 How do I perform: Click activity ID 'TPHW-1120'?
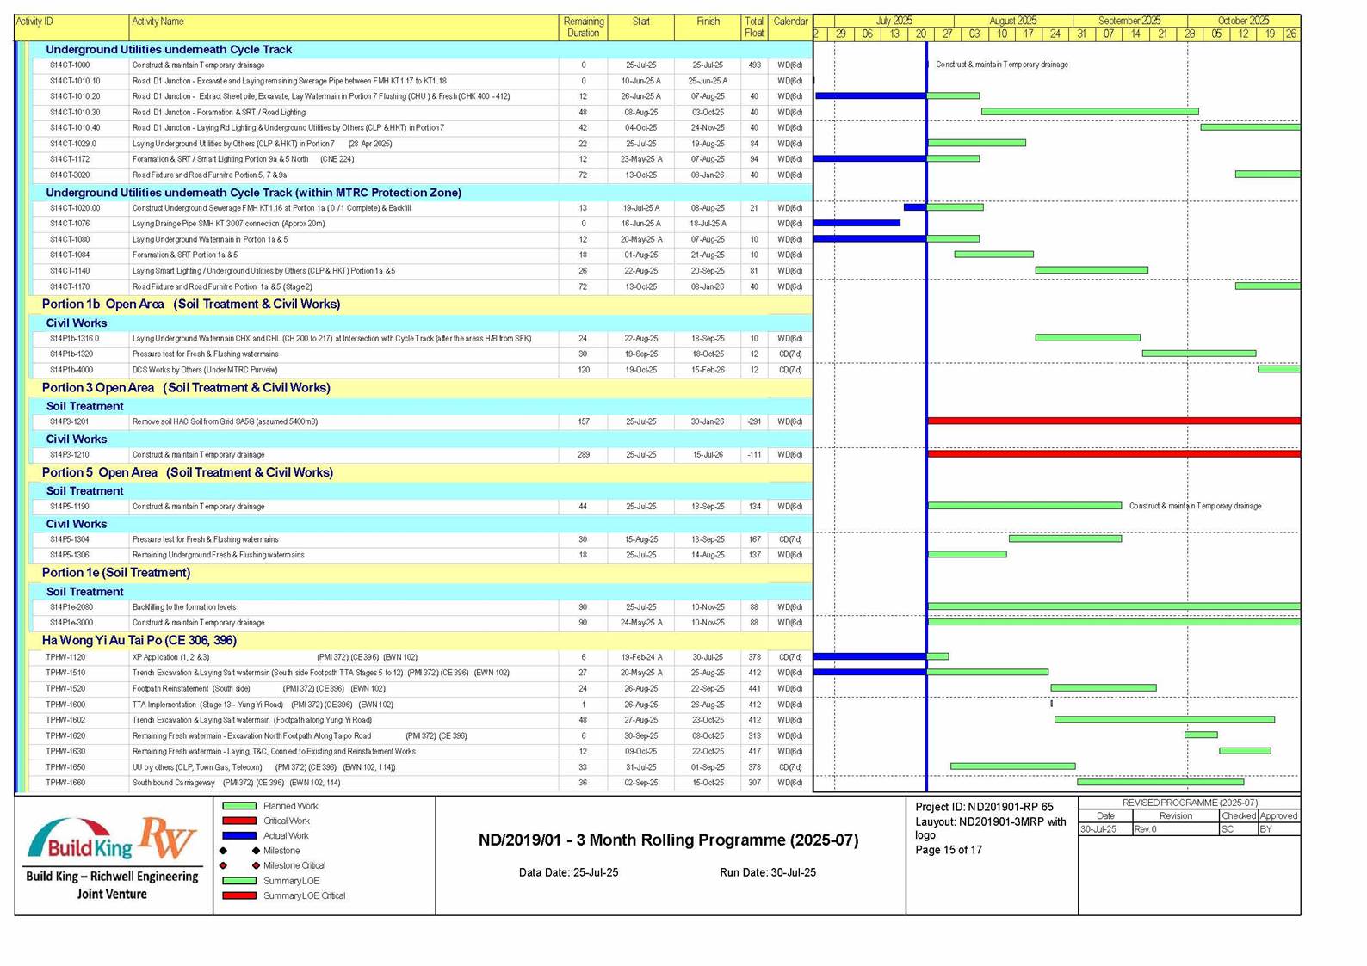point(65,657)
